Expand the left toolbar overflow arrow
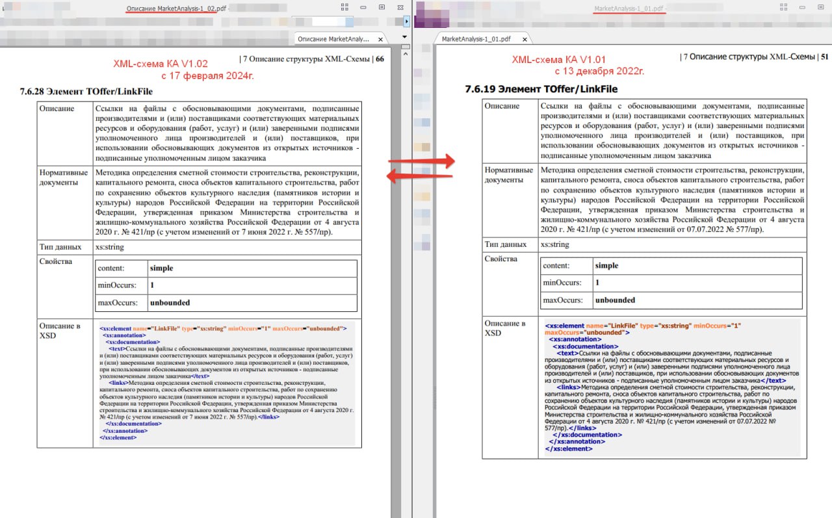 (x=406, y=21)
